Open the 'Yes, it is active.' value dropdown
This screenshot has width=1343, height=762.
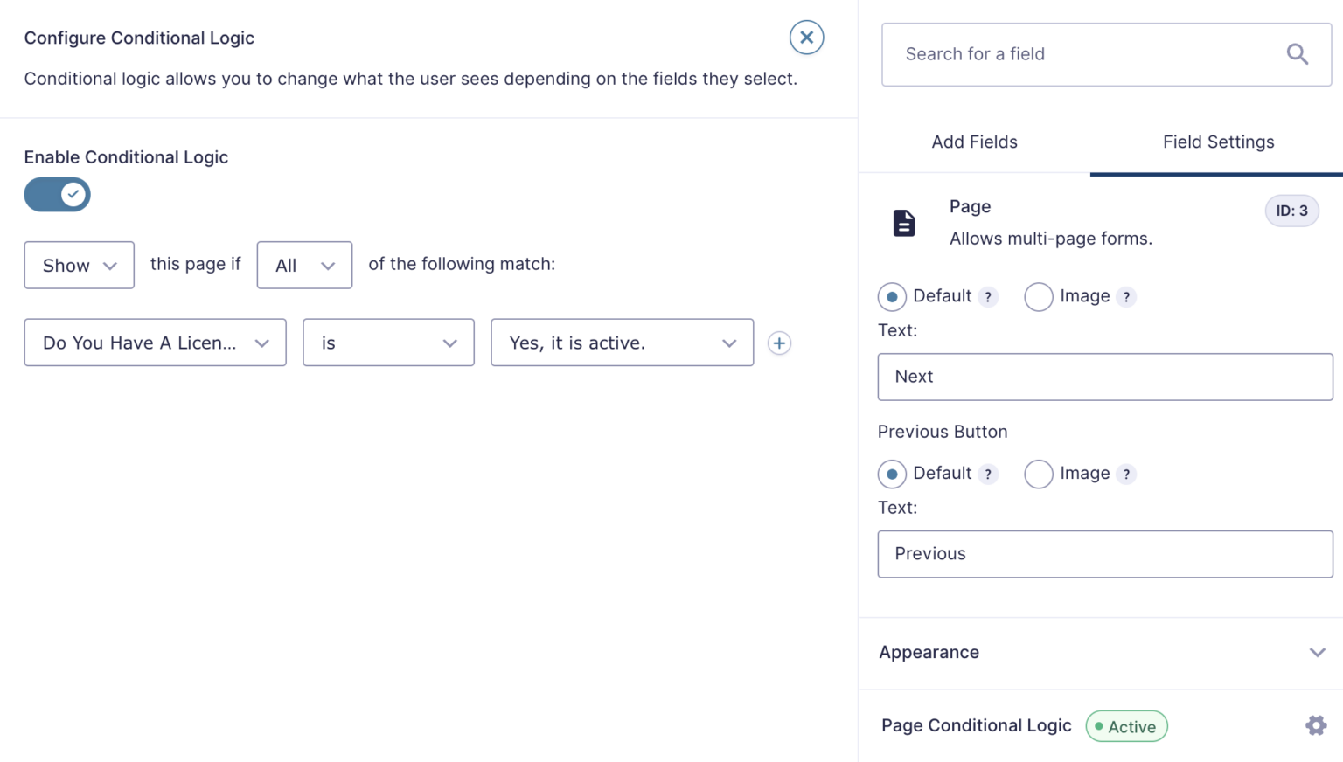[x=622, y=343]
